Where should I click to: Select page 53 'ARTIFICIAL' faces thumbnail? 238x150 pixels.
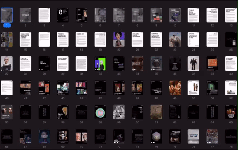tap(7, 112)
